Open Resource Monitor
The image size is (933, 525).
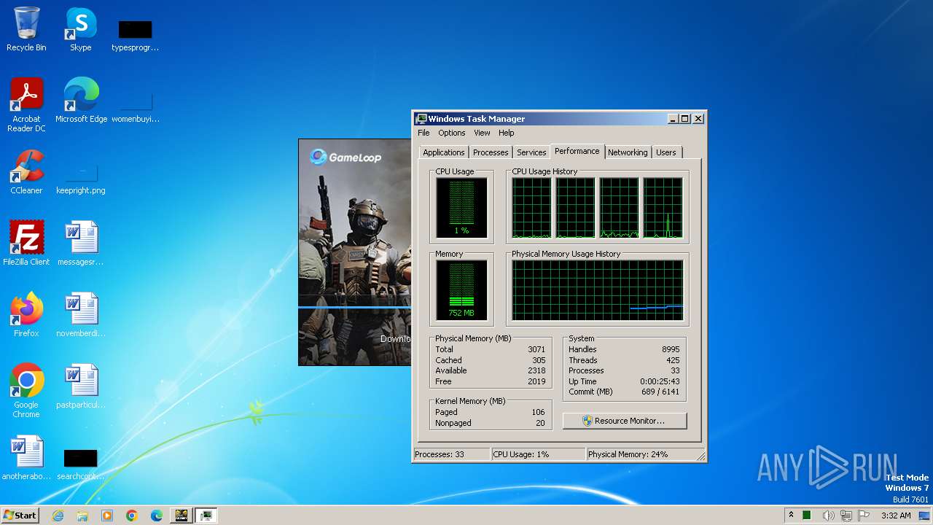[625, 421]
